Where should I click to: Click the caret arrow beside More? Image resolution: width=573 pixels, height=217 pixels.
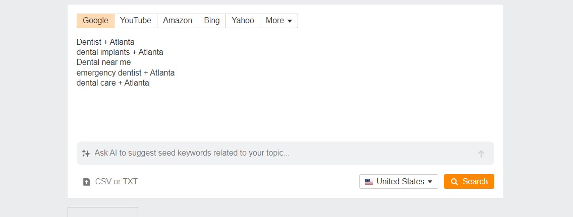point(290,21)
